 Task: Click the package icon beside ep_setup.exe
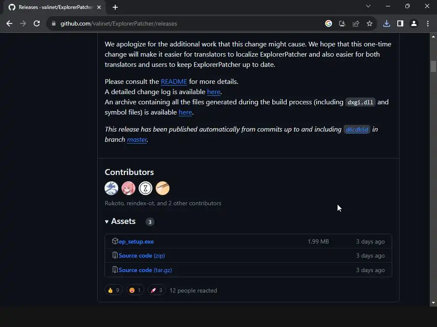[115, 241]
